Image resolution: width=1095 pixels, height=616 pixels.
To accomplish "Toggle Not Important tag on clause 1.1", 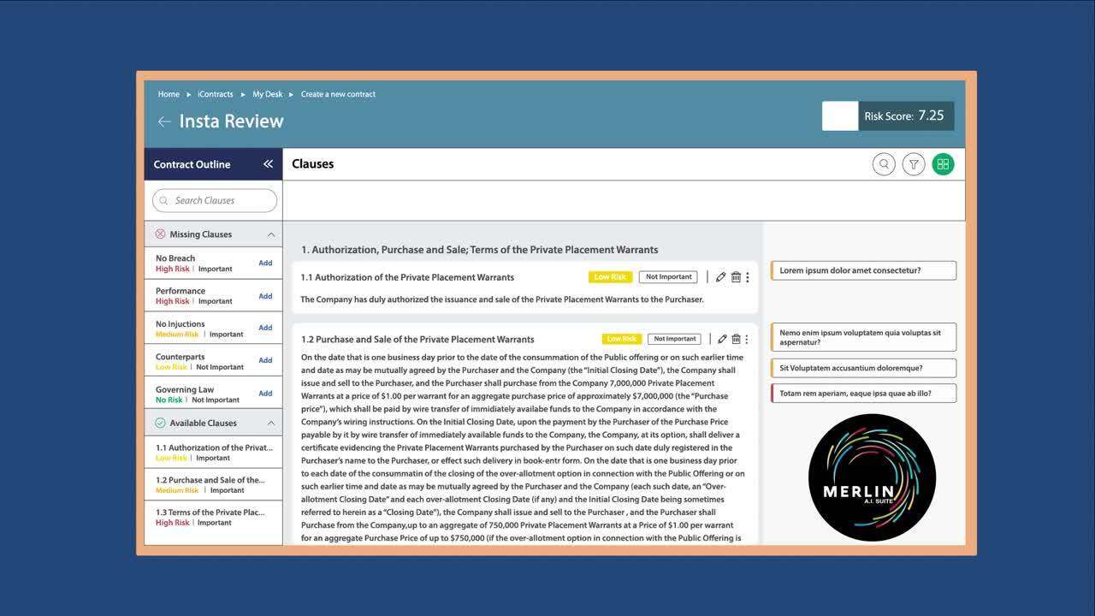I will (668, 277).
